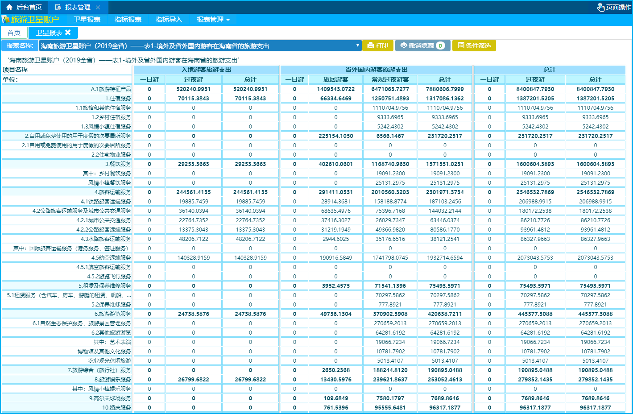Open 指标报表 in the navigation menu
The height and width of the screenshot is (414, 633).
click(x=128, y=20)
